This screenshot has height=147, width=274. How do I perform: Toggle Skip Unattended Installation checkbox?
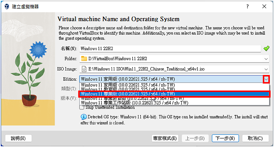click(82, 107)
